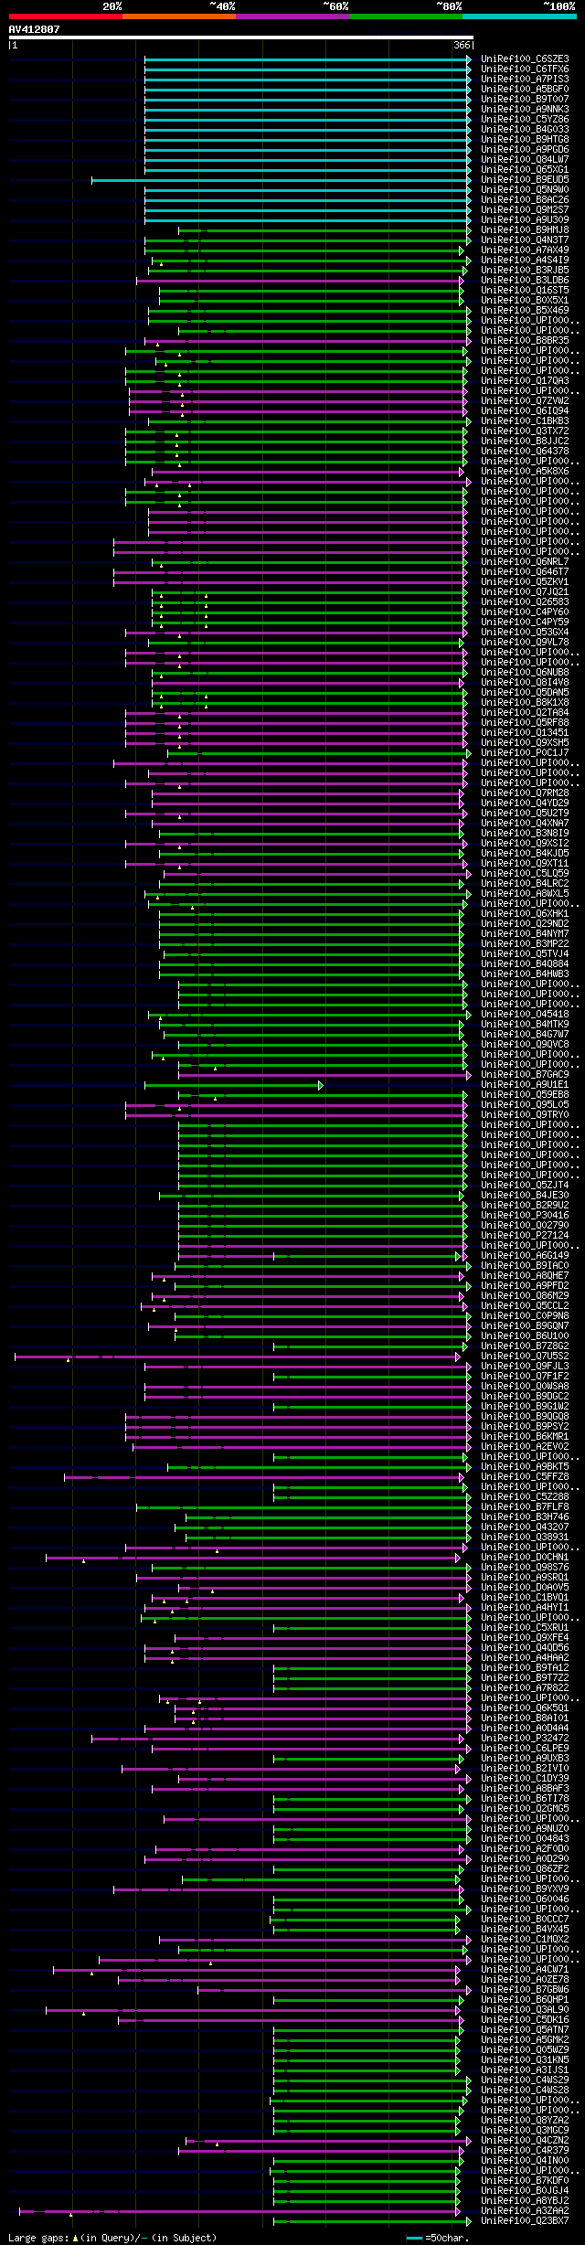Select the UniRef100_Q4CZN2 label
Viewport: 585px width, 2245px height.
525,2141
